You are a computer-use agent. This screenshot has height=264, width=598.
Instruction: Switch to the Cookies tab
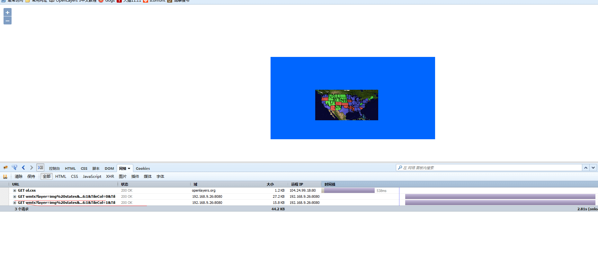143,168
